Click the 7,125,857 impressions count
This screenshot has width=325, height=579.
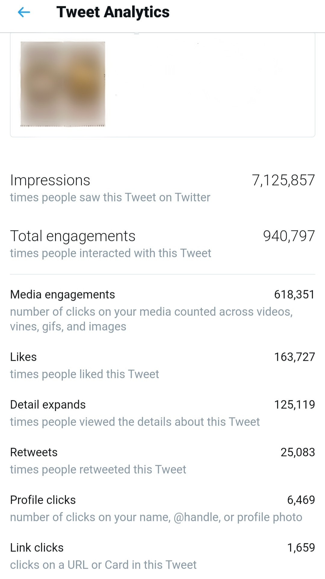(x=283, y=180)
